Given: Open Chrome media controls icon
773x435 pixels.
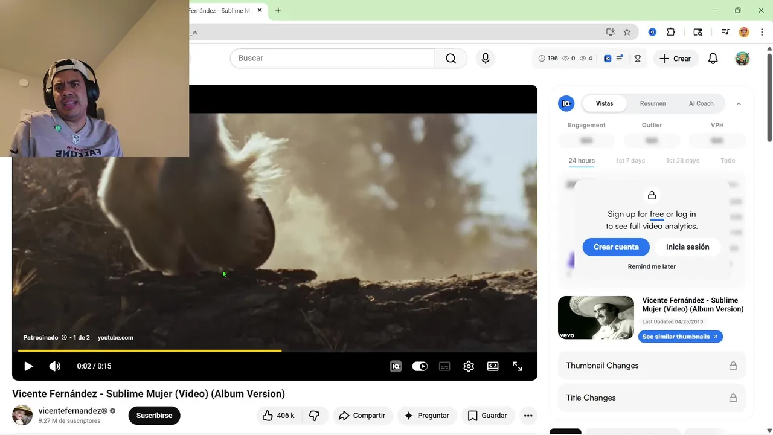Looking at the screenshot, I should tap(725, 32).
